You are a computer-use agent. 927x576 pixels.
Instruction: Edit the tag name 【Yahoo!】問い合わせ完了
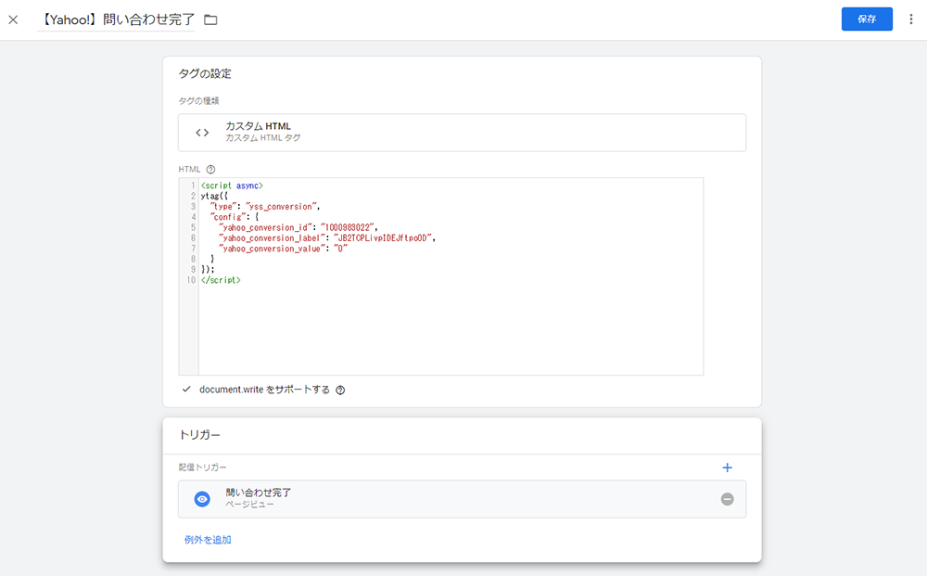(x=117, y=19)
